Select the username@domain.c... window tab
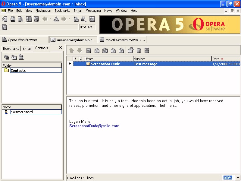Image resolution: width=241 pixels, height=181 pixels. tap(73, 40)
